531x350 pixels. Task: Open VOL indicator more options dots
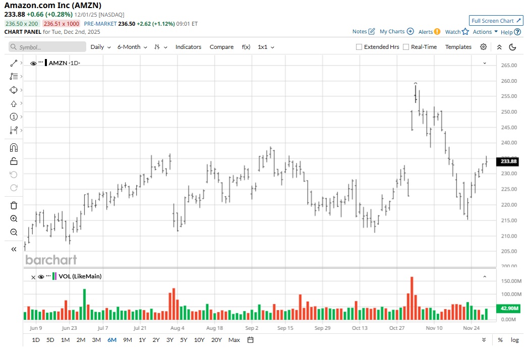pyautogui.click(x=48, y=276)
